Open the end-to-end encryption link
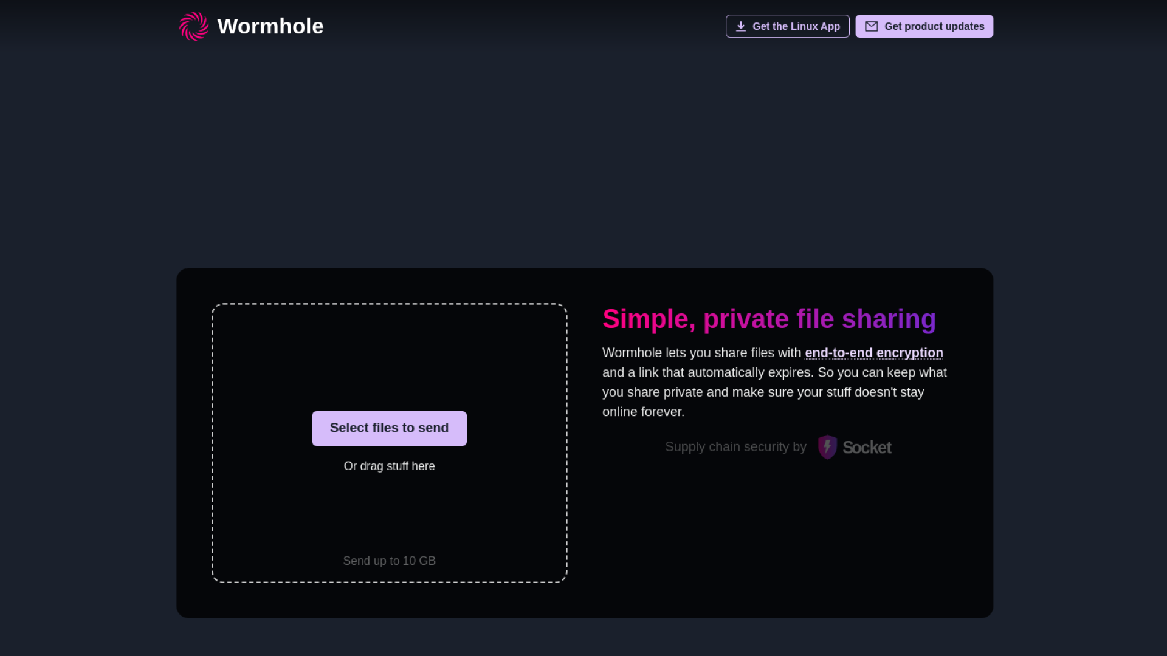This screenshot has width=1167, height=656. 873,353
